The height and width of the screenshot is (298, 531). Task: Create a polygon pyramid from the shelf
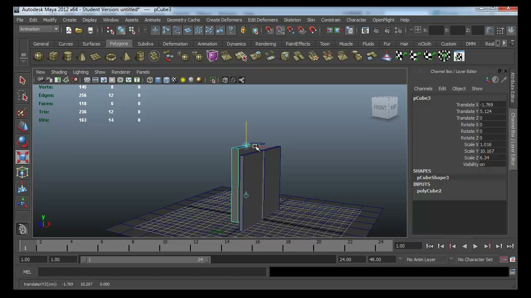click(125, 56)
